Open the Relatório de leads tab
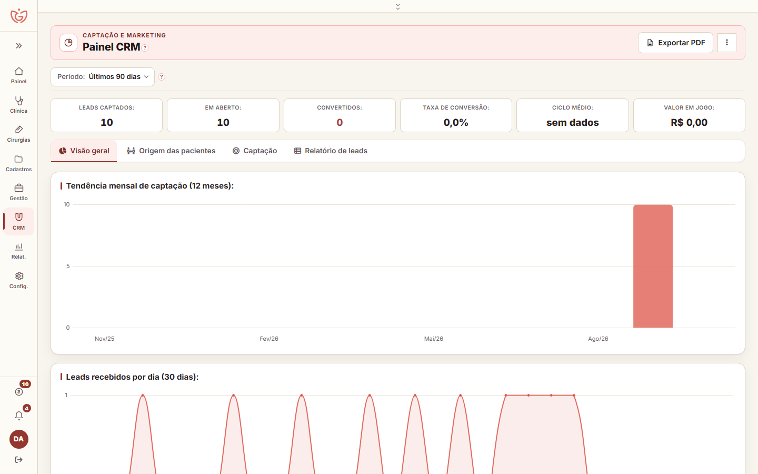 [x=331, y=151]
